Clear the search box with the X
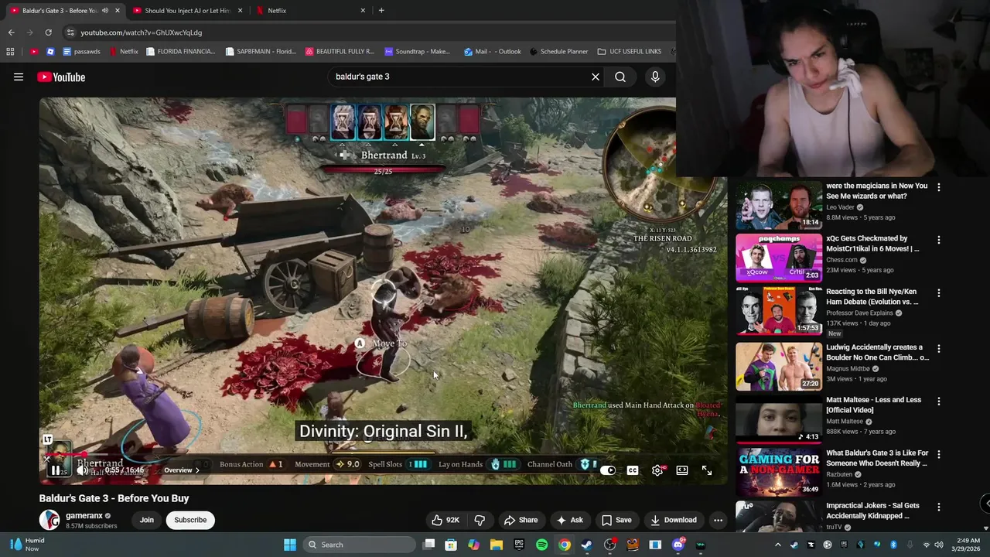Image resolution: width=990 pixels, height=557 pixels. tap(596, 77)
